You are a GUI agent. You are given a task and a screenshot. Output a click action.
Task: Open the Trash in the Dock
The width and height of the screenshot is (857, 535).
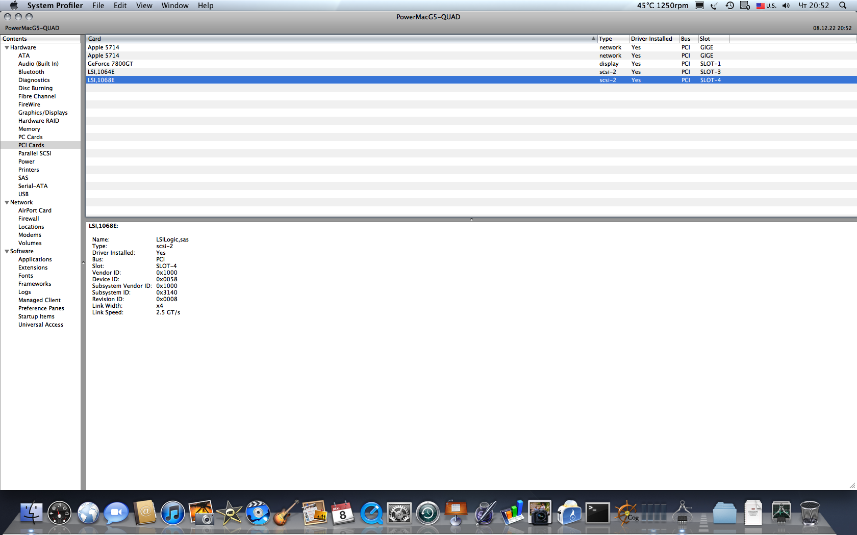pos(810,513)
